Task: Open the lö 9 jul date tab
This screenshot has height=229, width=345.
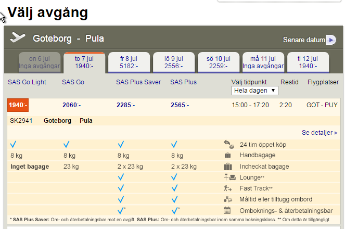Action: 173,62
